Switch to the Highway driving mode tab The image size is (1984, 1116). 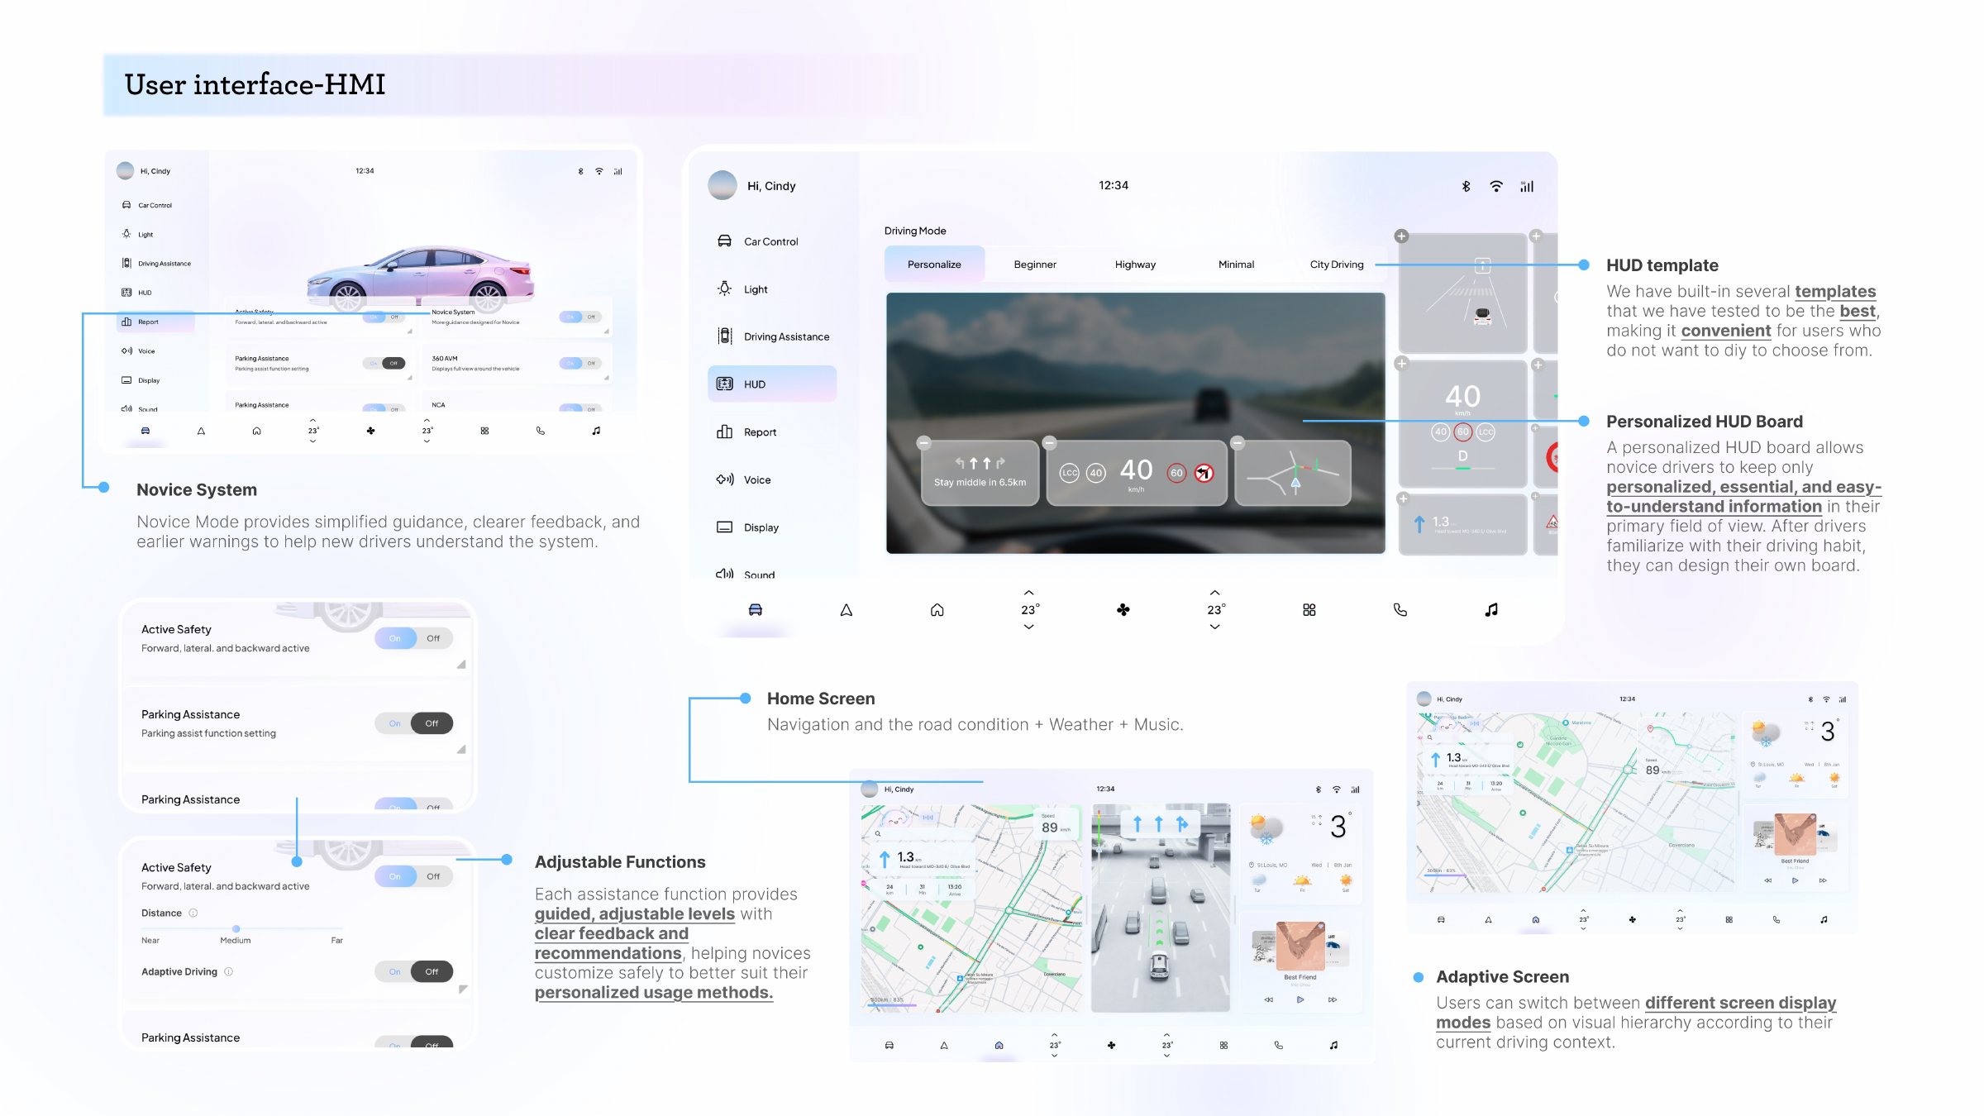pyautogui.click(x=1135, y=265)
